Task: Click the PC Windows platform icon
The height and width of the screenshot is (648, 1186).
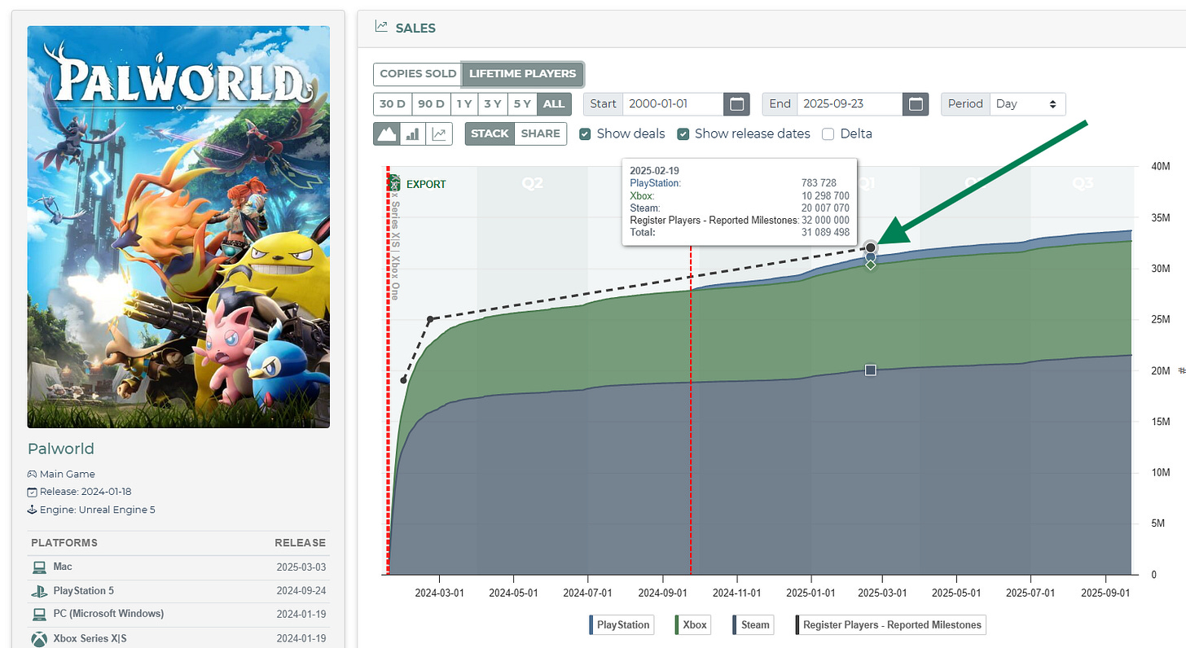Action: tap(38, 615)
